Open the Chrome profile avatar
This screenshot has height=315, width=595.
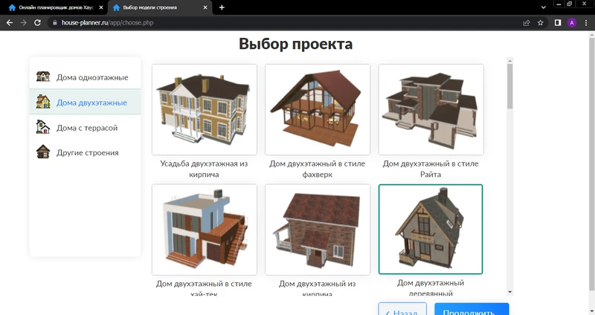[x=571, y=22]
